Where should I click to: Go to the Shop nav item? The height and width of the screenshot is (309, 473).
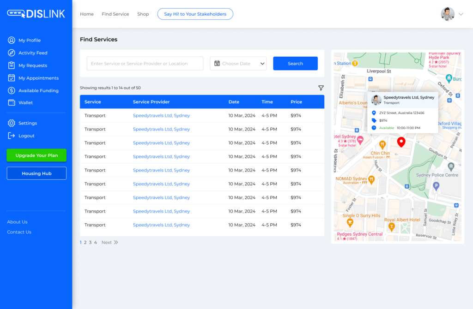tap(143, 14)
